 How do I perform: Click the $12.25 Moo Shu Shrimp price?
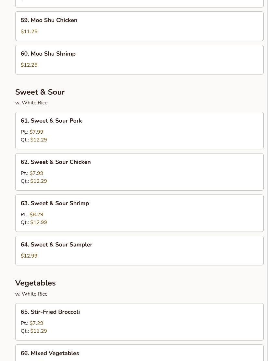(29, 65)
